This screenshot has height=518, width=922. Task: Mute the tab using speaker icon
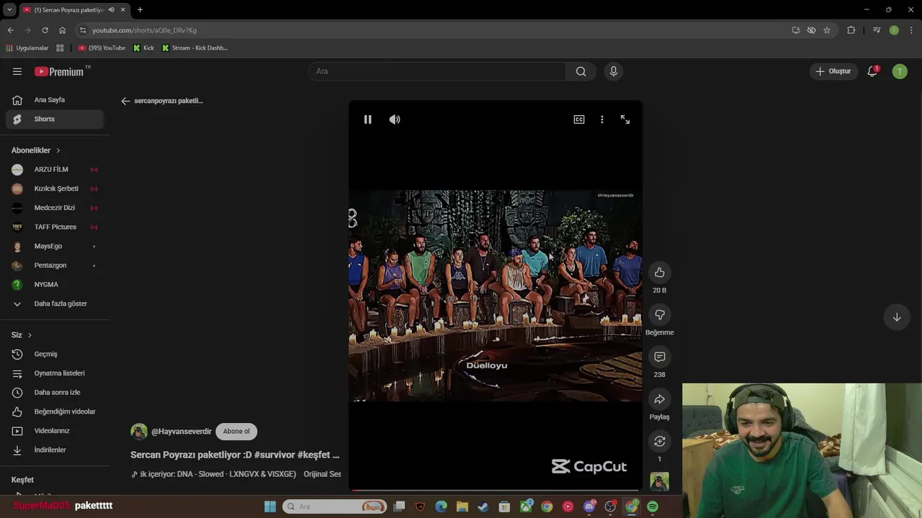[x=111, y=9]
